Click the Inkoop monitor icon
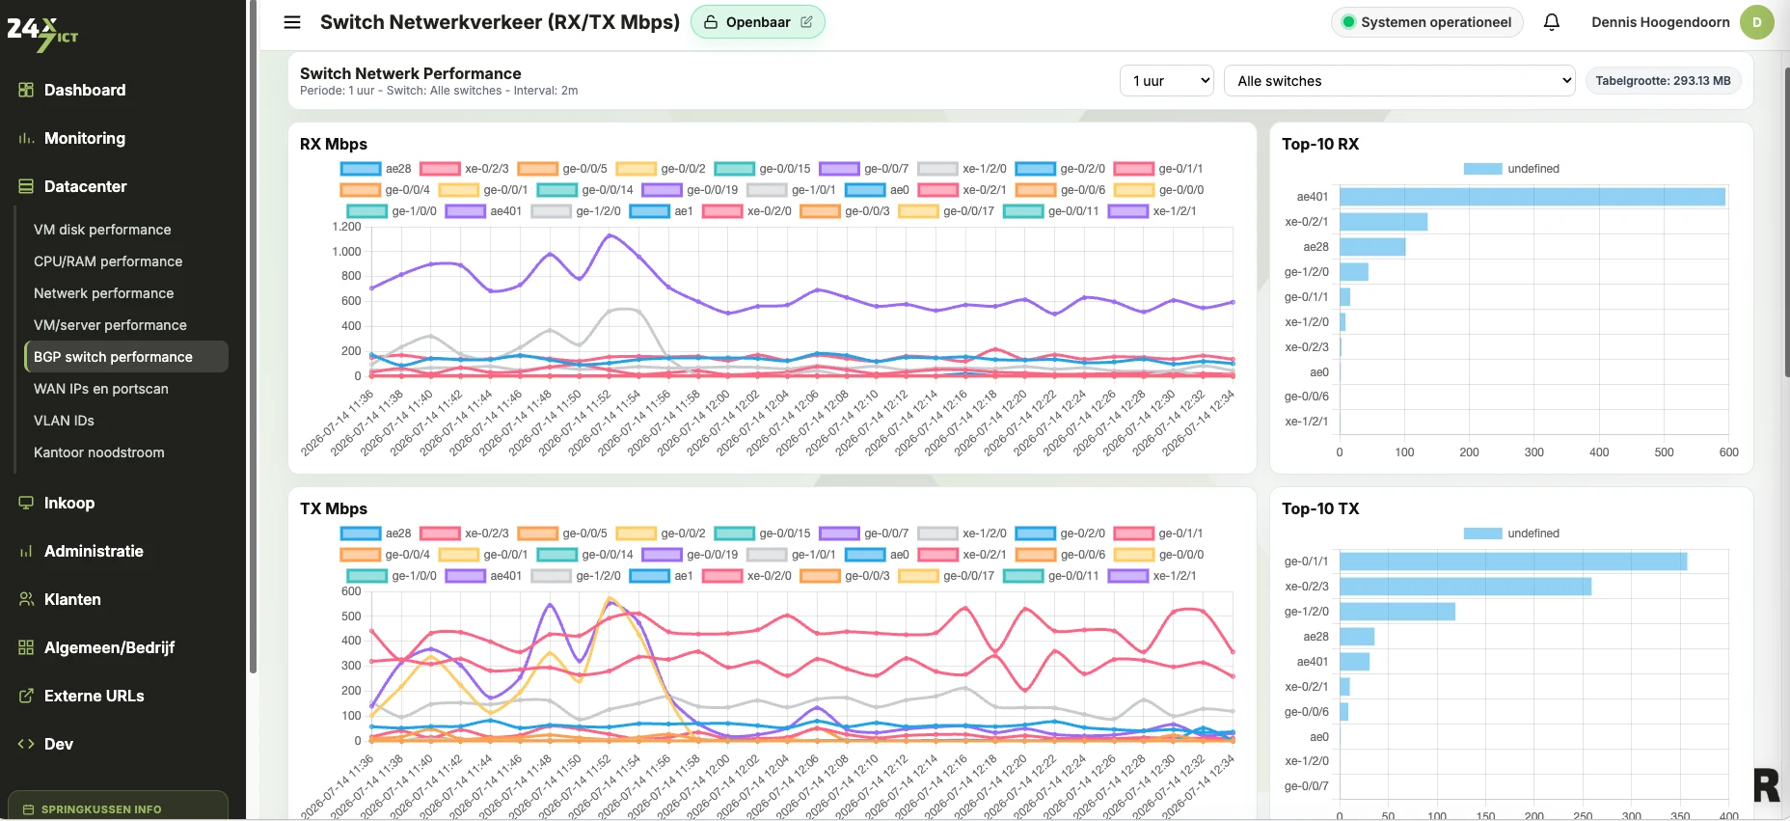 (26, 503)
